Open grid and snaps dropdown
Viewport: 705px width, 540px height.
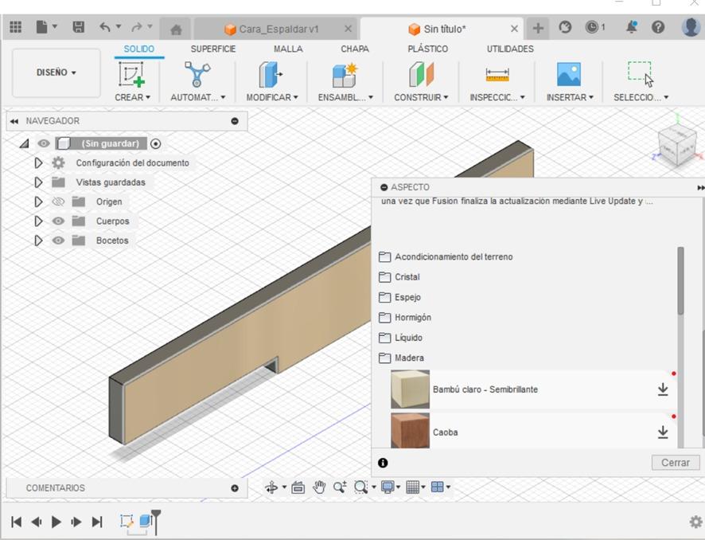[x=415, y=487]
